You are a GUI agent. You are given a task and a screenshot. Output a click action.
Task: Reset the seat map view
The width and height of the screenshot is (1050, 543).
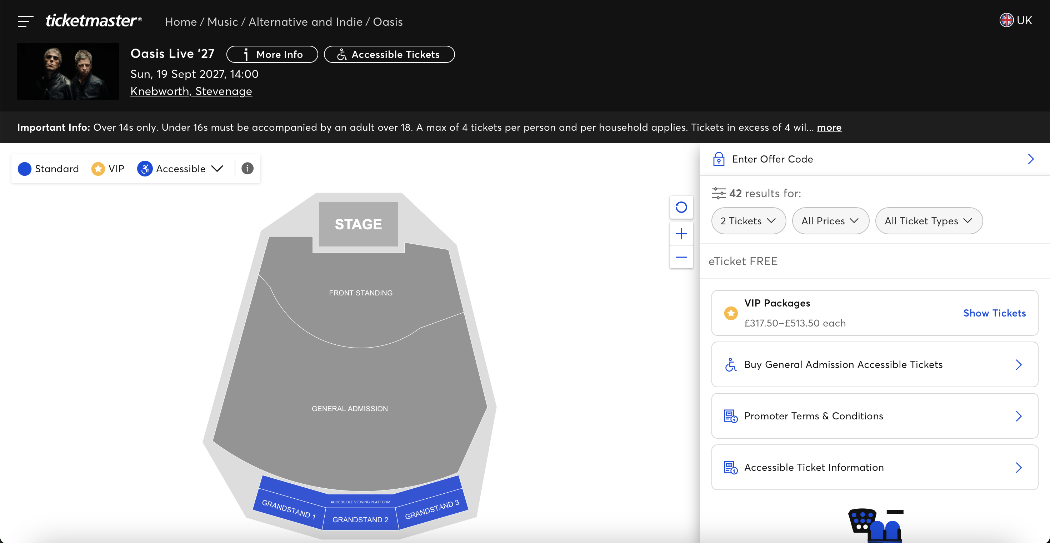click(x=681, y=207)
